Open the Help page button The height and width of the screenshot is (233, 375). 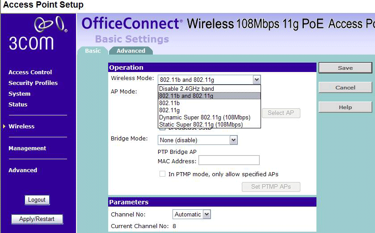[x=345, y=107]
